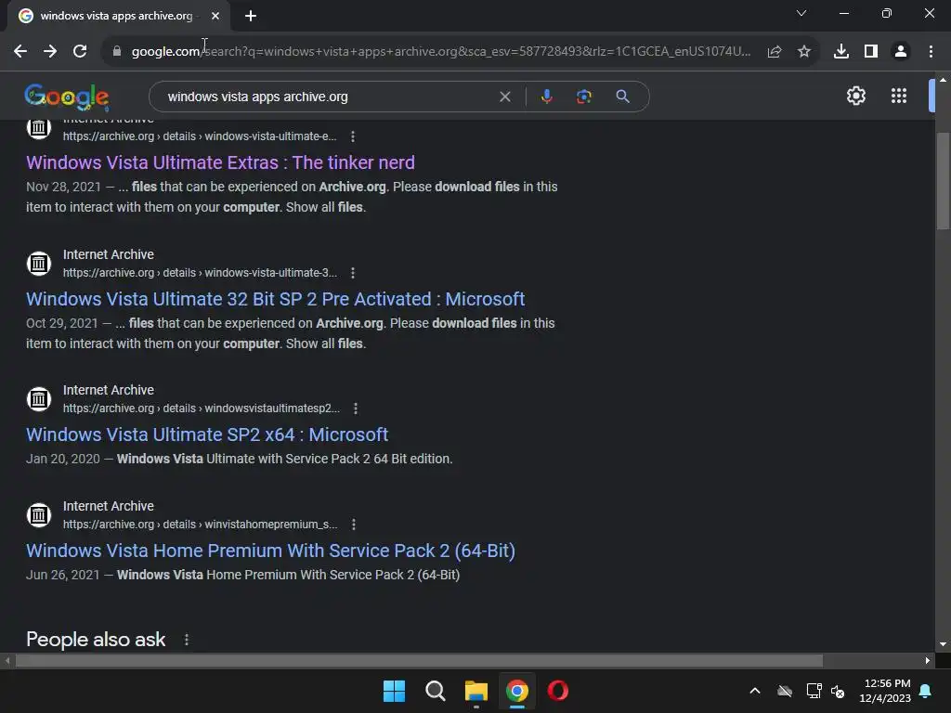The width and height of the screenshot is (951, 713).
Task: Open Chrome profile avatar
Action: pos(901,52)
